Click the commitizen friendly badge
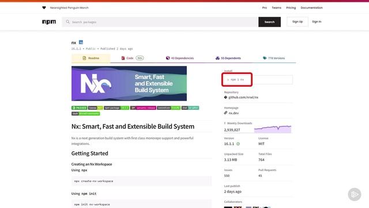This screenshot has height=208, width=369. coord(169,108)
